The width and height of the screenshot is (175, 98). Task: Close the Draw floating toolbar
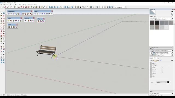(x=17, y=24)
